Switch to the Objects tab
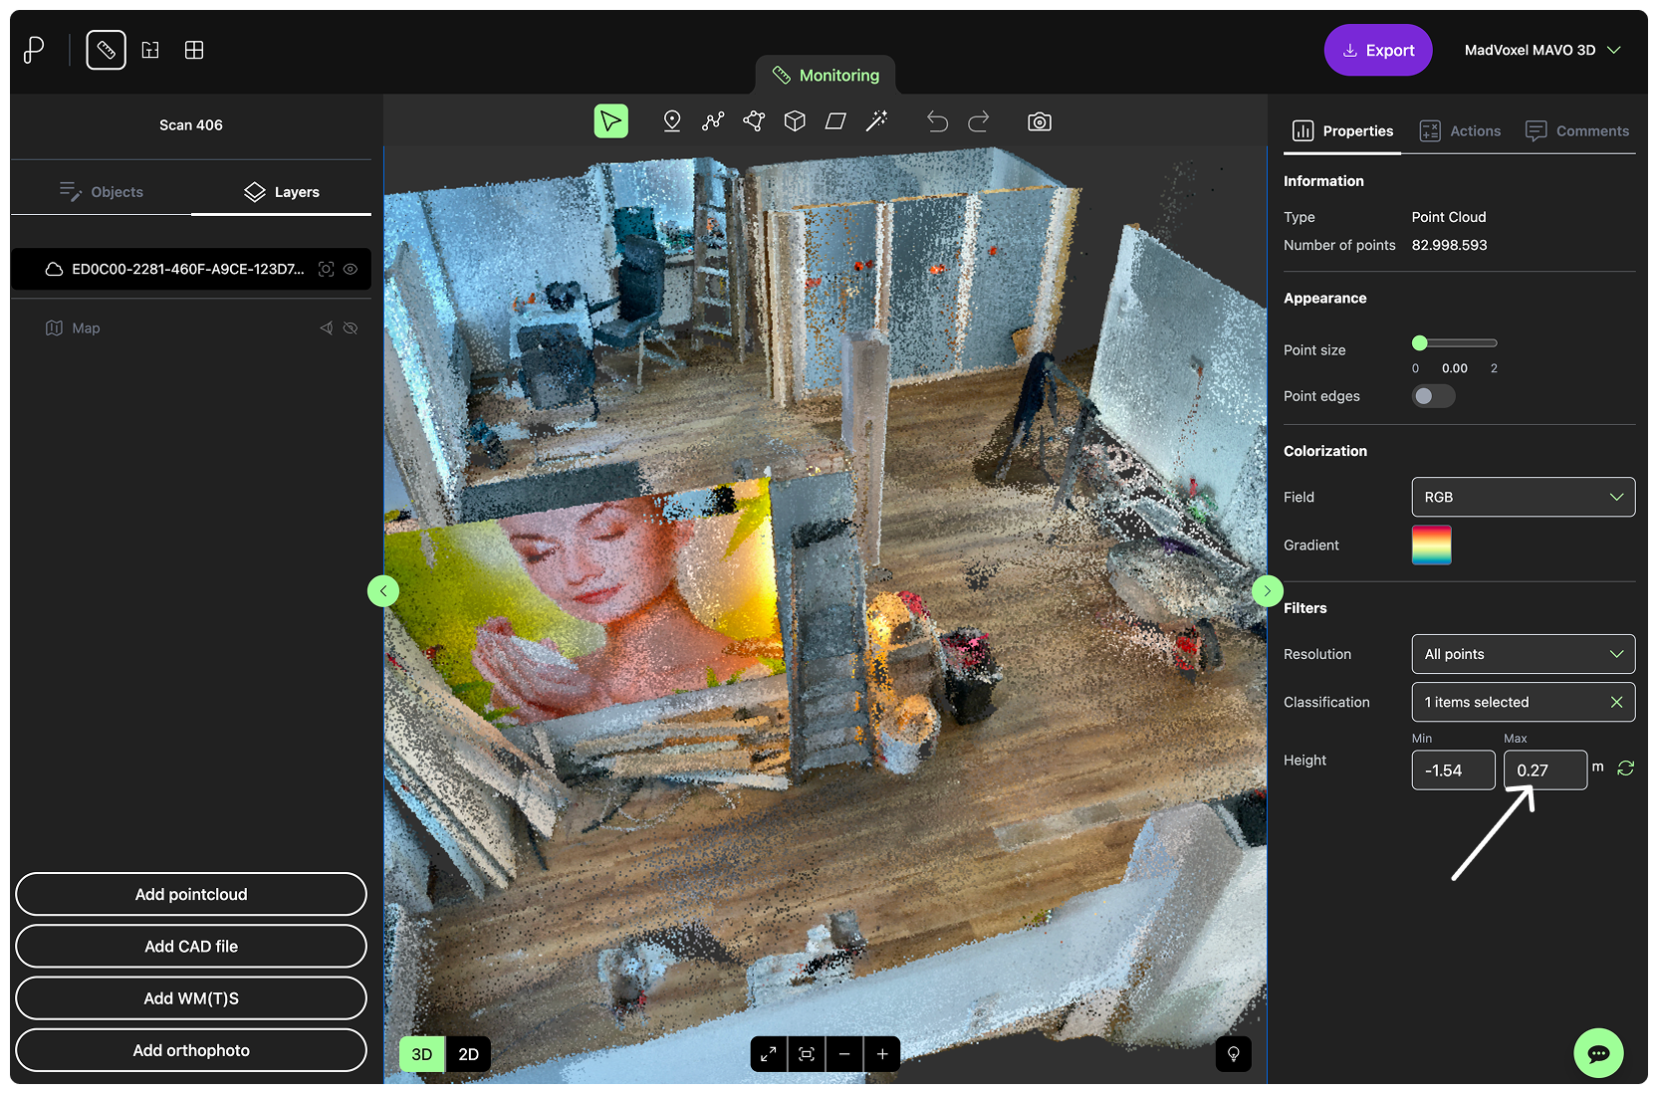 (x=102, y=192)
